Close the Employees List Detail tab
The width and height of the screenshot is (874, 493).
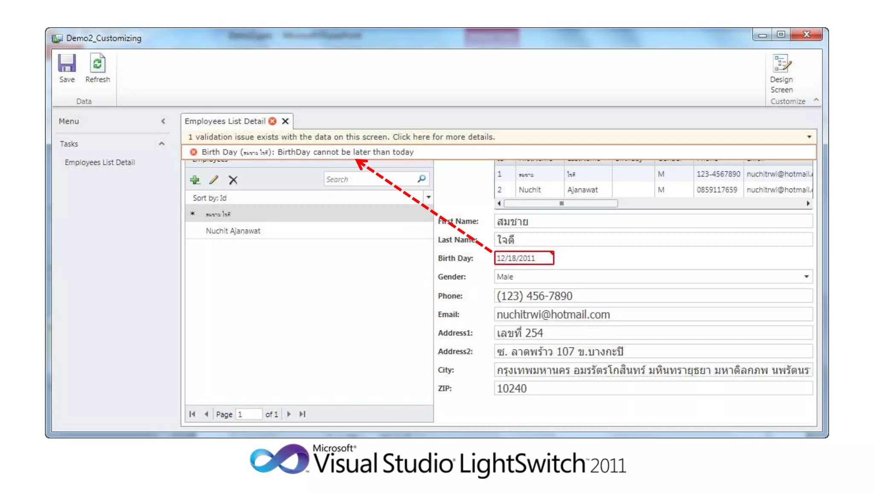tap(286, 121)
